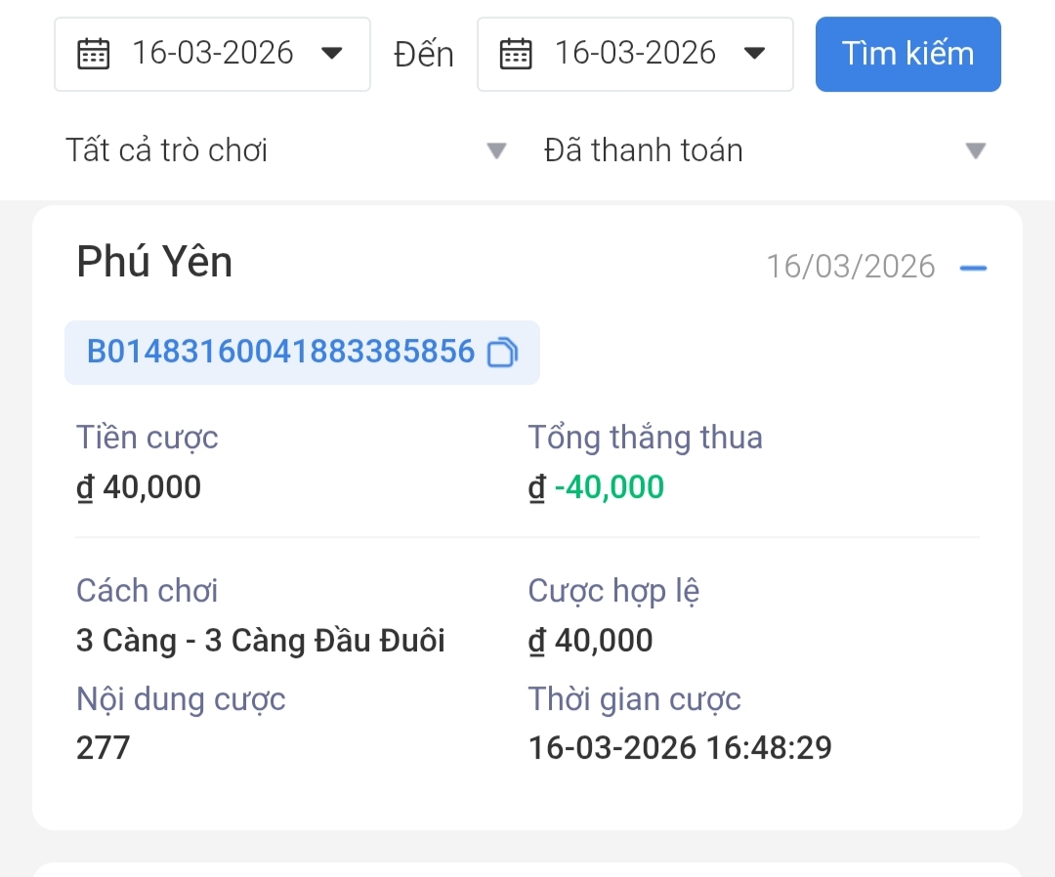
Task: Click the bet time 16:48:29
Action: (x=769, y=748)
